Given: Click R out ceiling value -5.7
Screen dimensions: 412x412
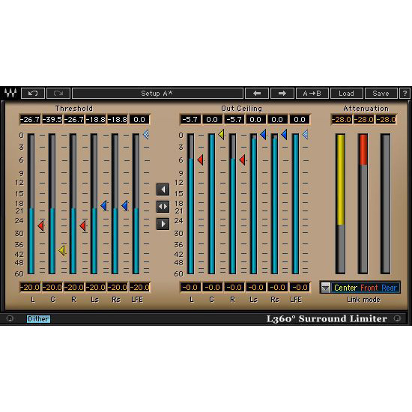Looking at the screenshot, I should point(234,120).
